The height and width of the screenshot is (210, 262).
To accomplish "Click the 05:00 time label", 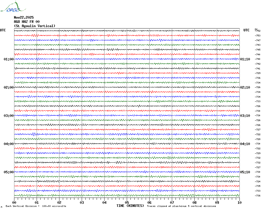I will (x=9, y=172).
